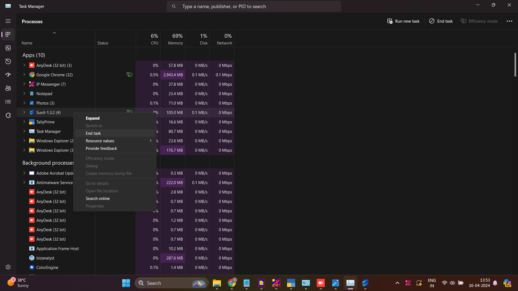Open the Processes page icon in sidebar
This screenshot has width=518, height=291.
(x=8, y=34)
